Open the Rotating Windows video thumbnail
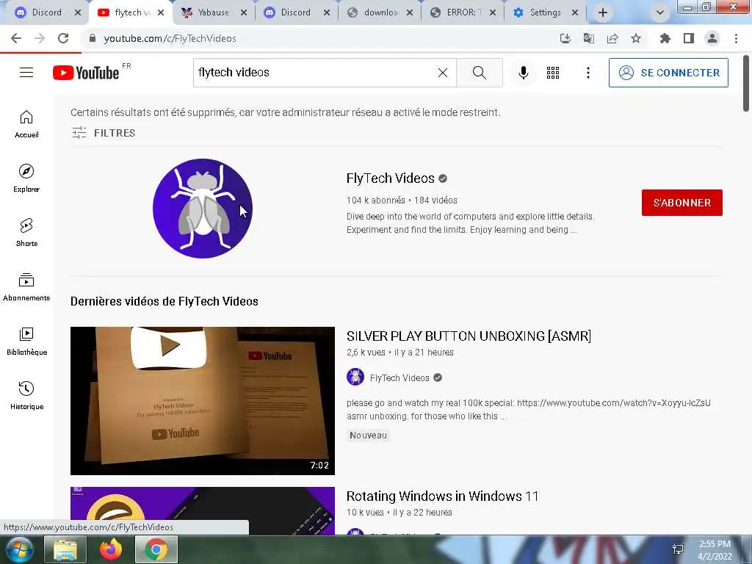This screenshot has height=564, width=752. click(x=203, y=511)
